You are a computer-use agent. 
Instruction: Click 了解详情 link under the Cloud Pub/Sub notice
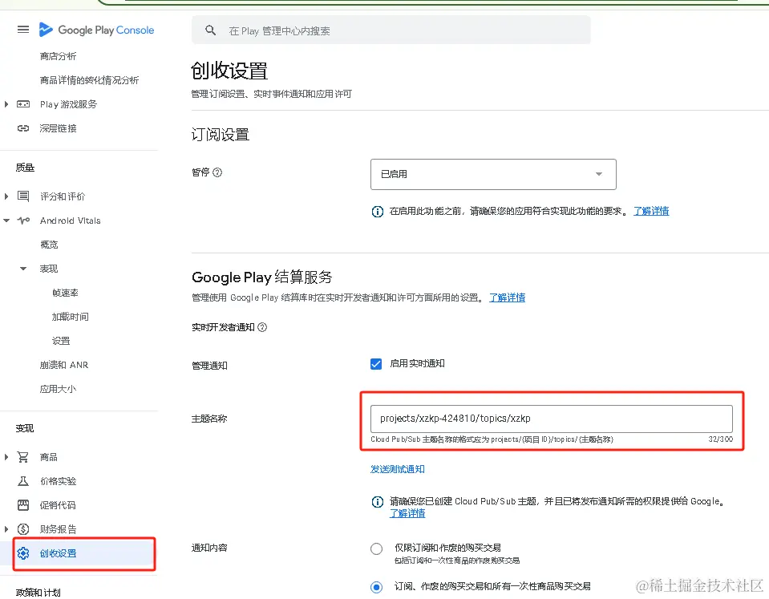tap(407, 513)
